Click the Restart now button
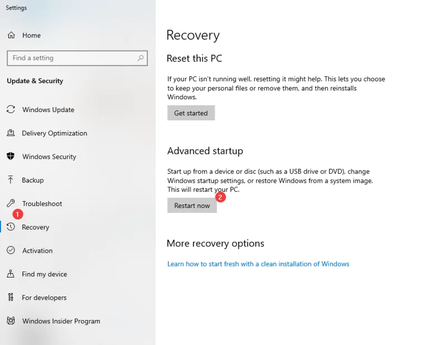Viewport: 446px width, 345px height. click(192, 205)
